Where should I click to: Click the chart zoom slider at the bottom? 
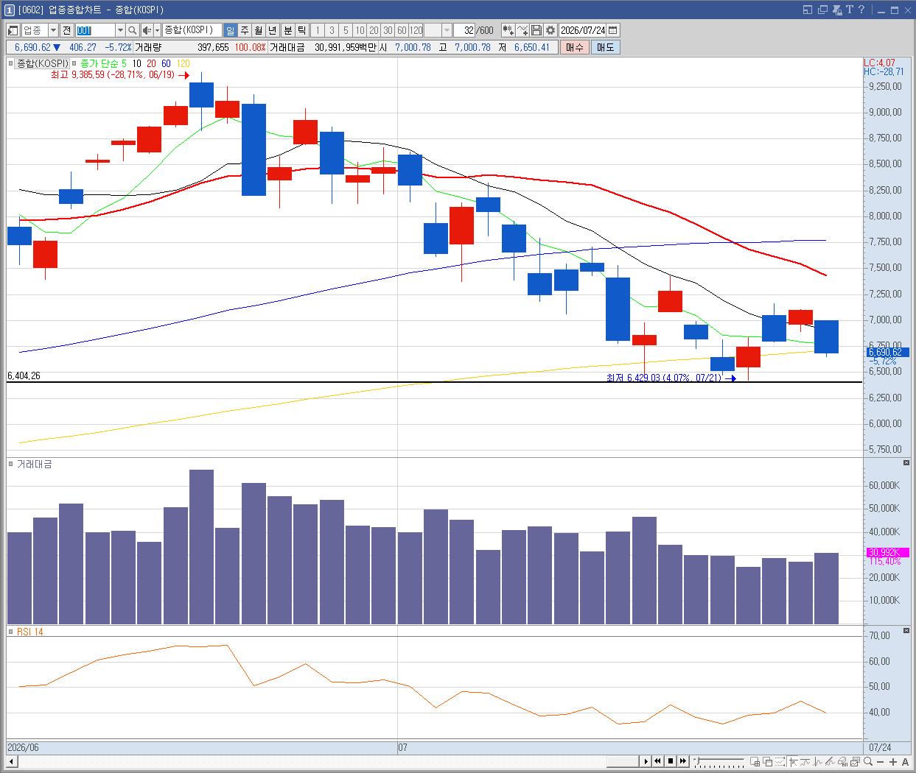pyautogui.click(x=720, y=761)
